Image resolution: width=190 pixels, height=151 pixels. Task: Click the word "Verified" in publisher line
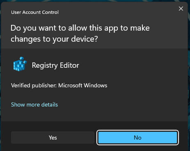(21, 85)
